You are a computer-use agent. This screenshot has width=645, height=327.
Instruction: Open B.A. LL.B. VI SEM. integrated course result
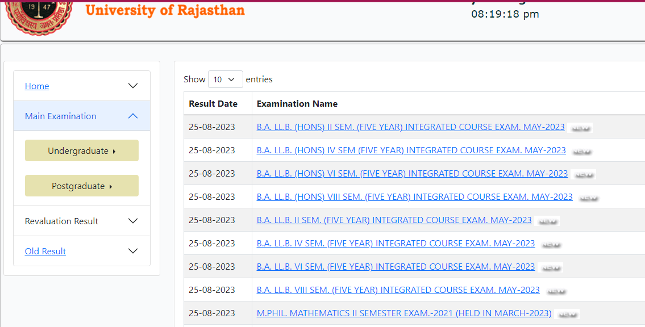[396, 267]
